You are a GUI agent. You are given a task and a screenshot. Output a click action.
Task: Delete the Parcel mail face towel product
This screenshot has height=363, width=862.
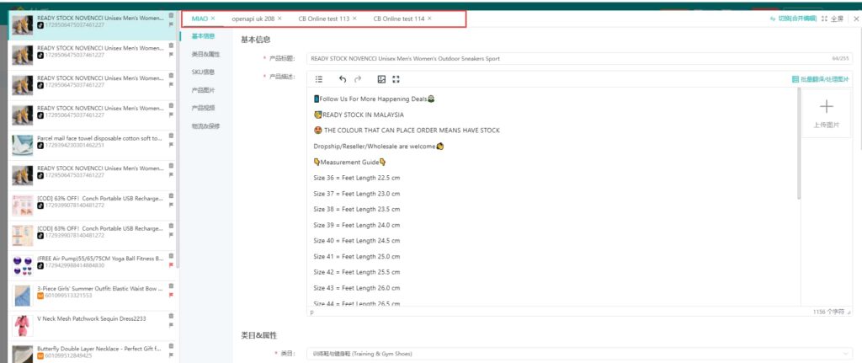(x=172, y=135)
